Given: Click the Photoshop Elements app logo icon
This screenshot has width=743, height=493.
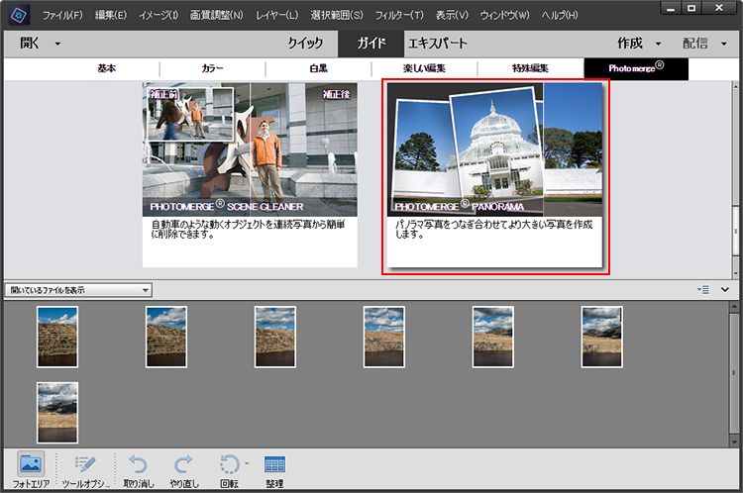Looking at the screenshot, I should click(x=19, y=15).
